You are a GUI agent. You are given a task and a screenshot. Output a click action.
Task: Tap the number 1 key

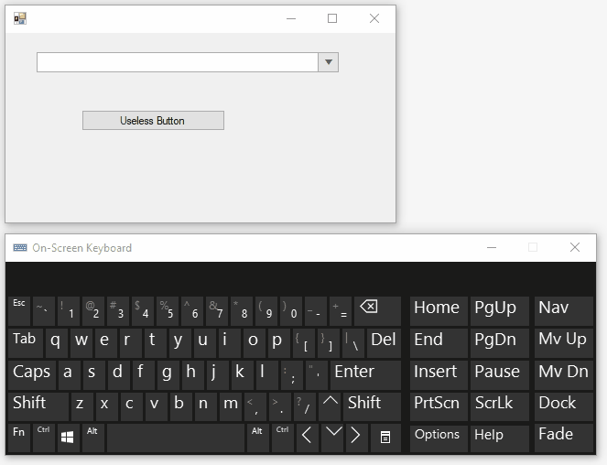(68, 311)
